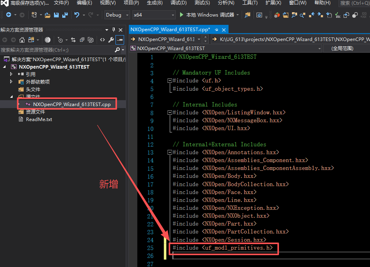The height and width of the screenshot is (267, 370).
Task: Close the NXOpenCPP_Wizard_613TEST.cpp tab
Action: pyautogui.click(x=224, y=30)
